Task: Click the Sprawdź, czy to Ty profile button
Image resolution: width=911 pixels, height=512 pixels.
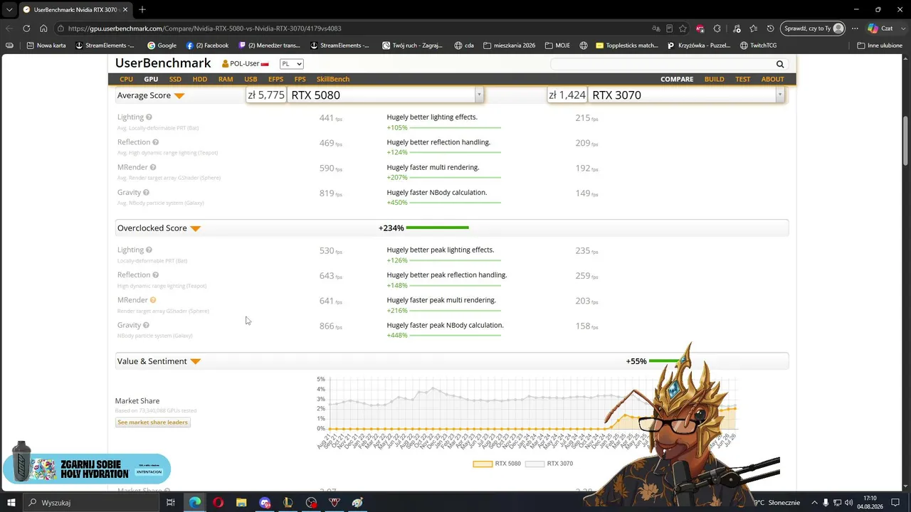Action: [x=813, y=28]
